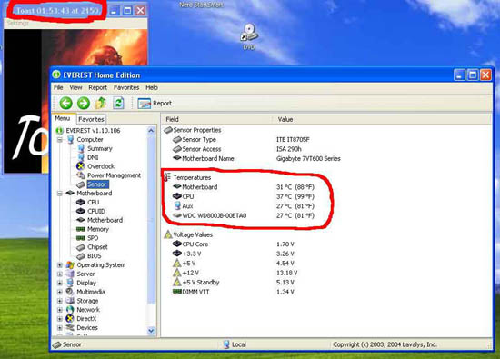This screenshot has height=359, width=500.
Task: Open the DVD desktop shortcut
Action: [x=249, y=36]
